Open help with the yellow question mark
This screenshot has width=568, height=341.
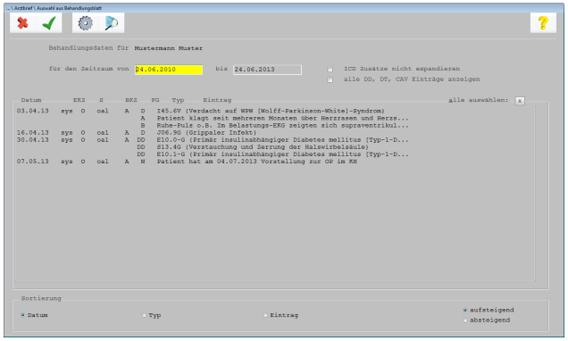(543, 23)
